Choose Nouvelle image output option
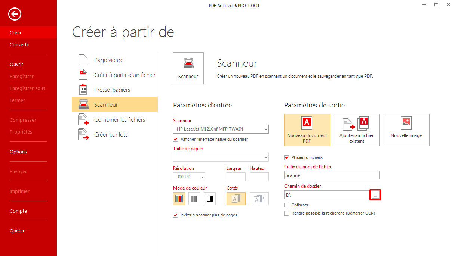Screen dimensions: 455x256 click(x=406, y=130)
